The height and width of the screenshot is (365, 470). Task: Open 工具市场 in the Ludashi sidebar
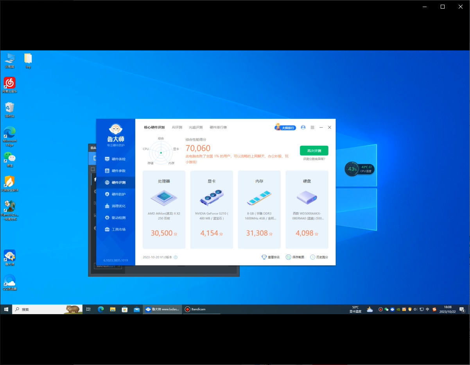coord(116,229)
